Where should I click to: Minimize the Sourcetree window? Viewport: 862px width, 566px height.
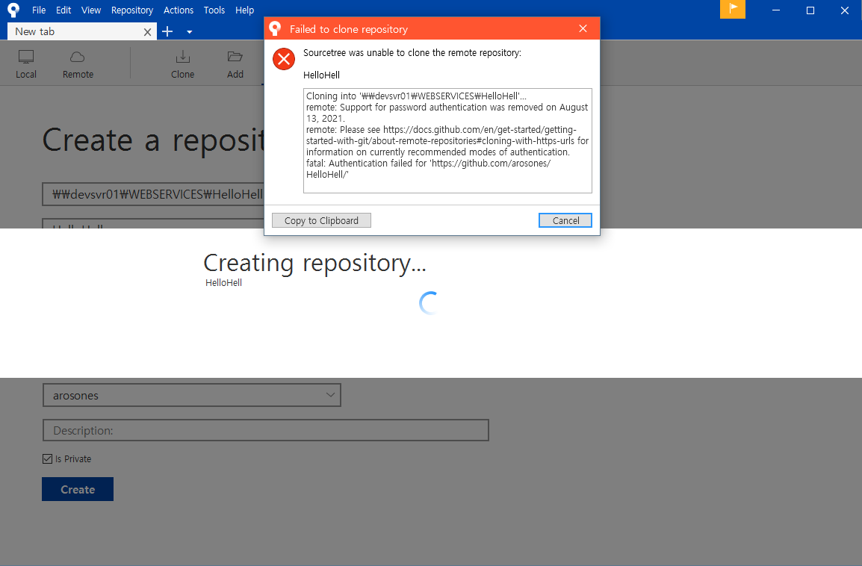click(776, 10)
